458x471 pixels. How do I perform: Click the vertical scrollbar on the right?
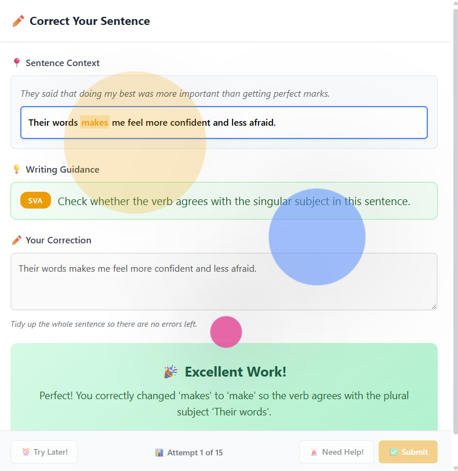(x=455, y=222)
